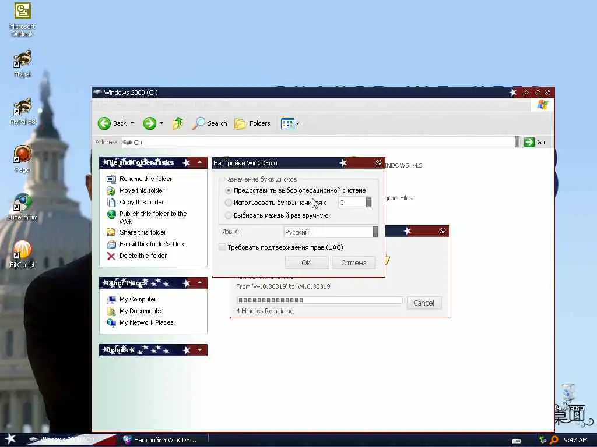Launch Supermium browser shortcut
The image size is (597, 447).
(x=23, y=207)
